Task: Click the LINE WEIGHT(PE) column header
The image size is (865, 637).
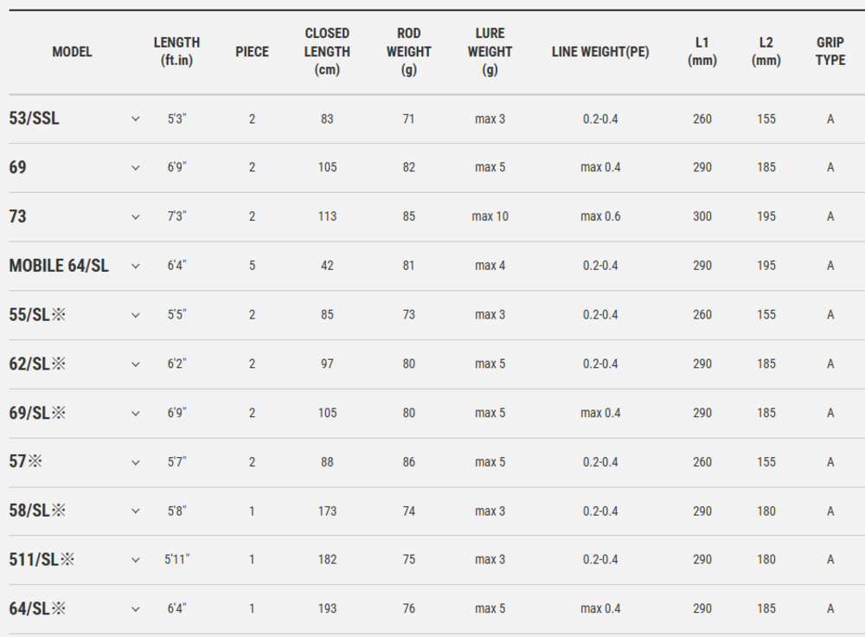Action: [600, 52]
